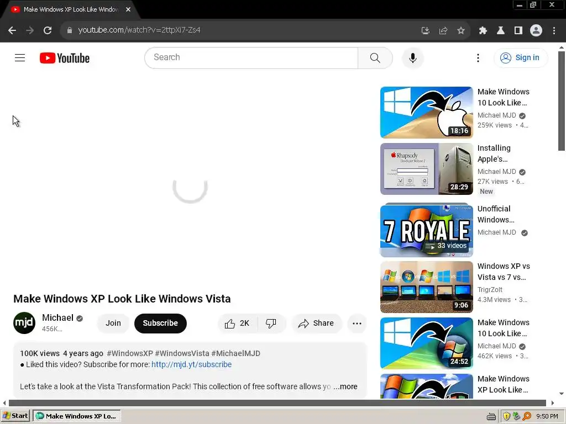Select the Make Windows XP tab
This screenshot has width=566, height=424.
point(70,9)
